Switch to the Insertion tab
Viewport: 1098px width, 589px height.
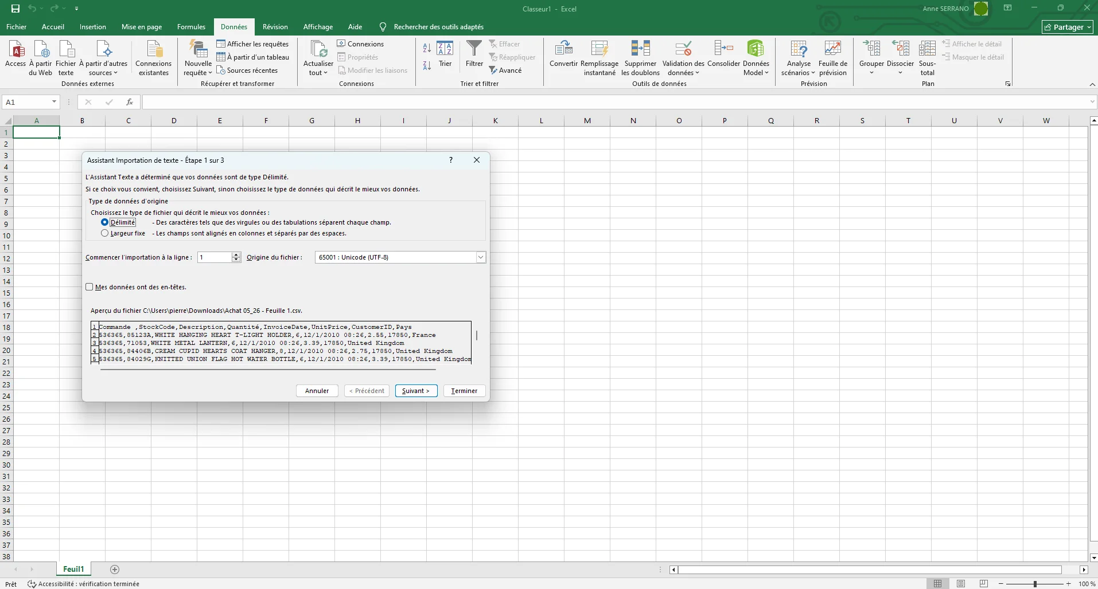coord(92,27)
